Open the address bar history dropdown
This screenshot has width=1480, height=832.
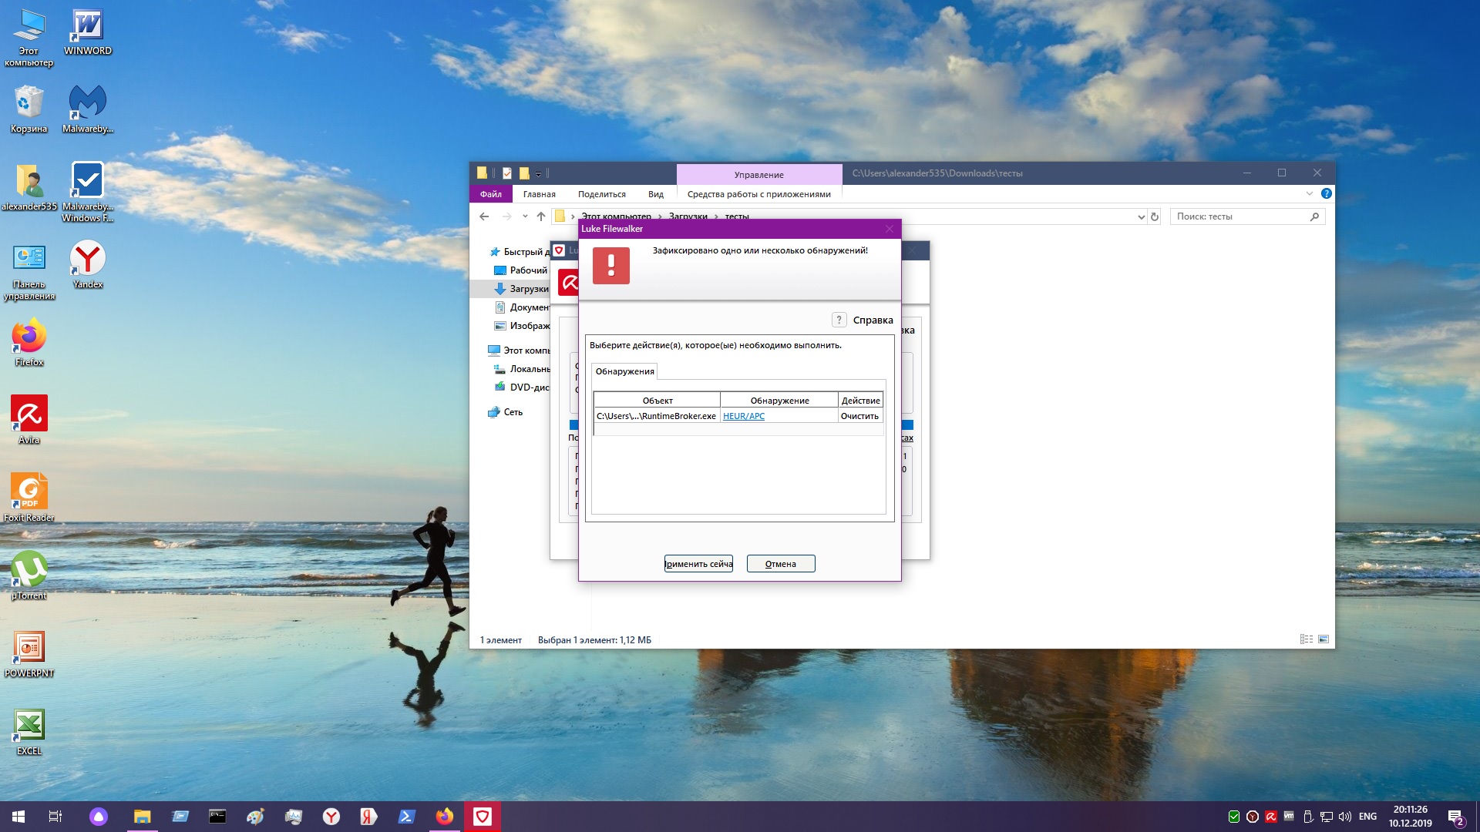(x=1141, y=217)
